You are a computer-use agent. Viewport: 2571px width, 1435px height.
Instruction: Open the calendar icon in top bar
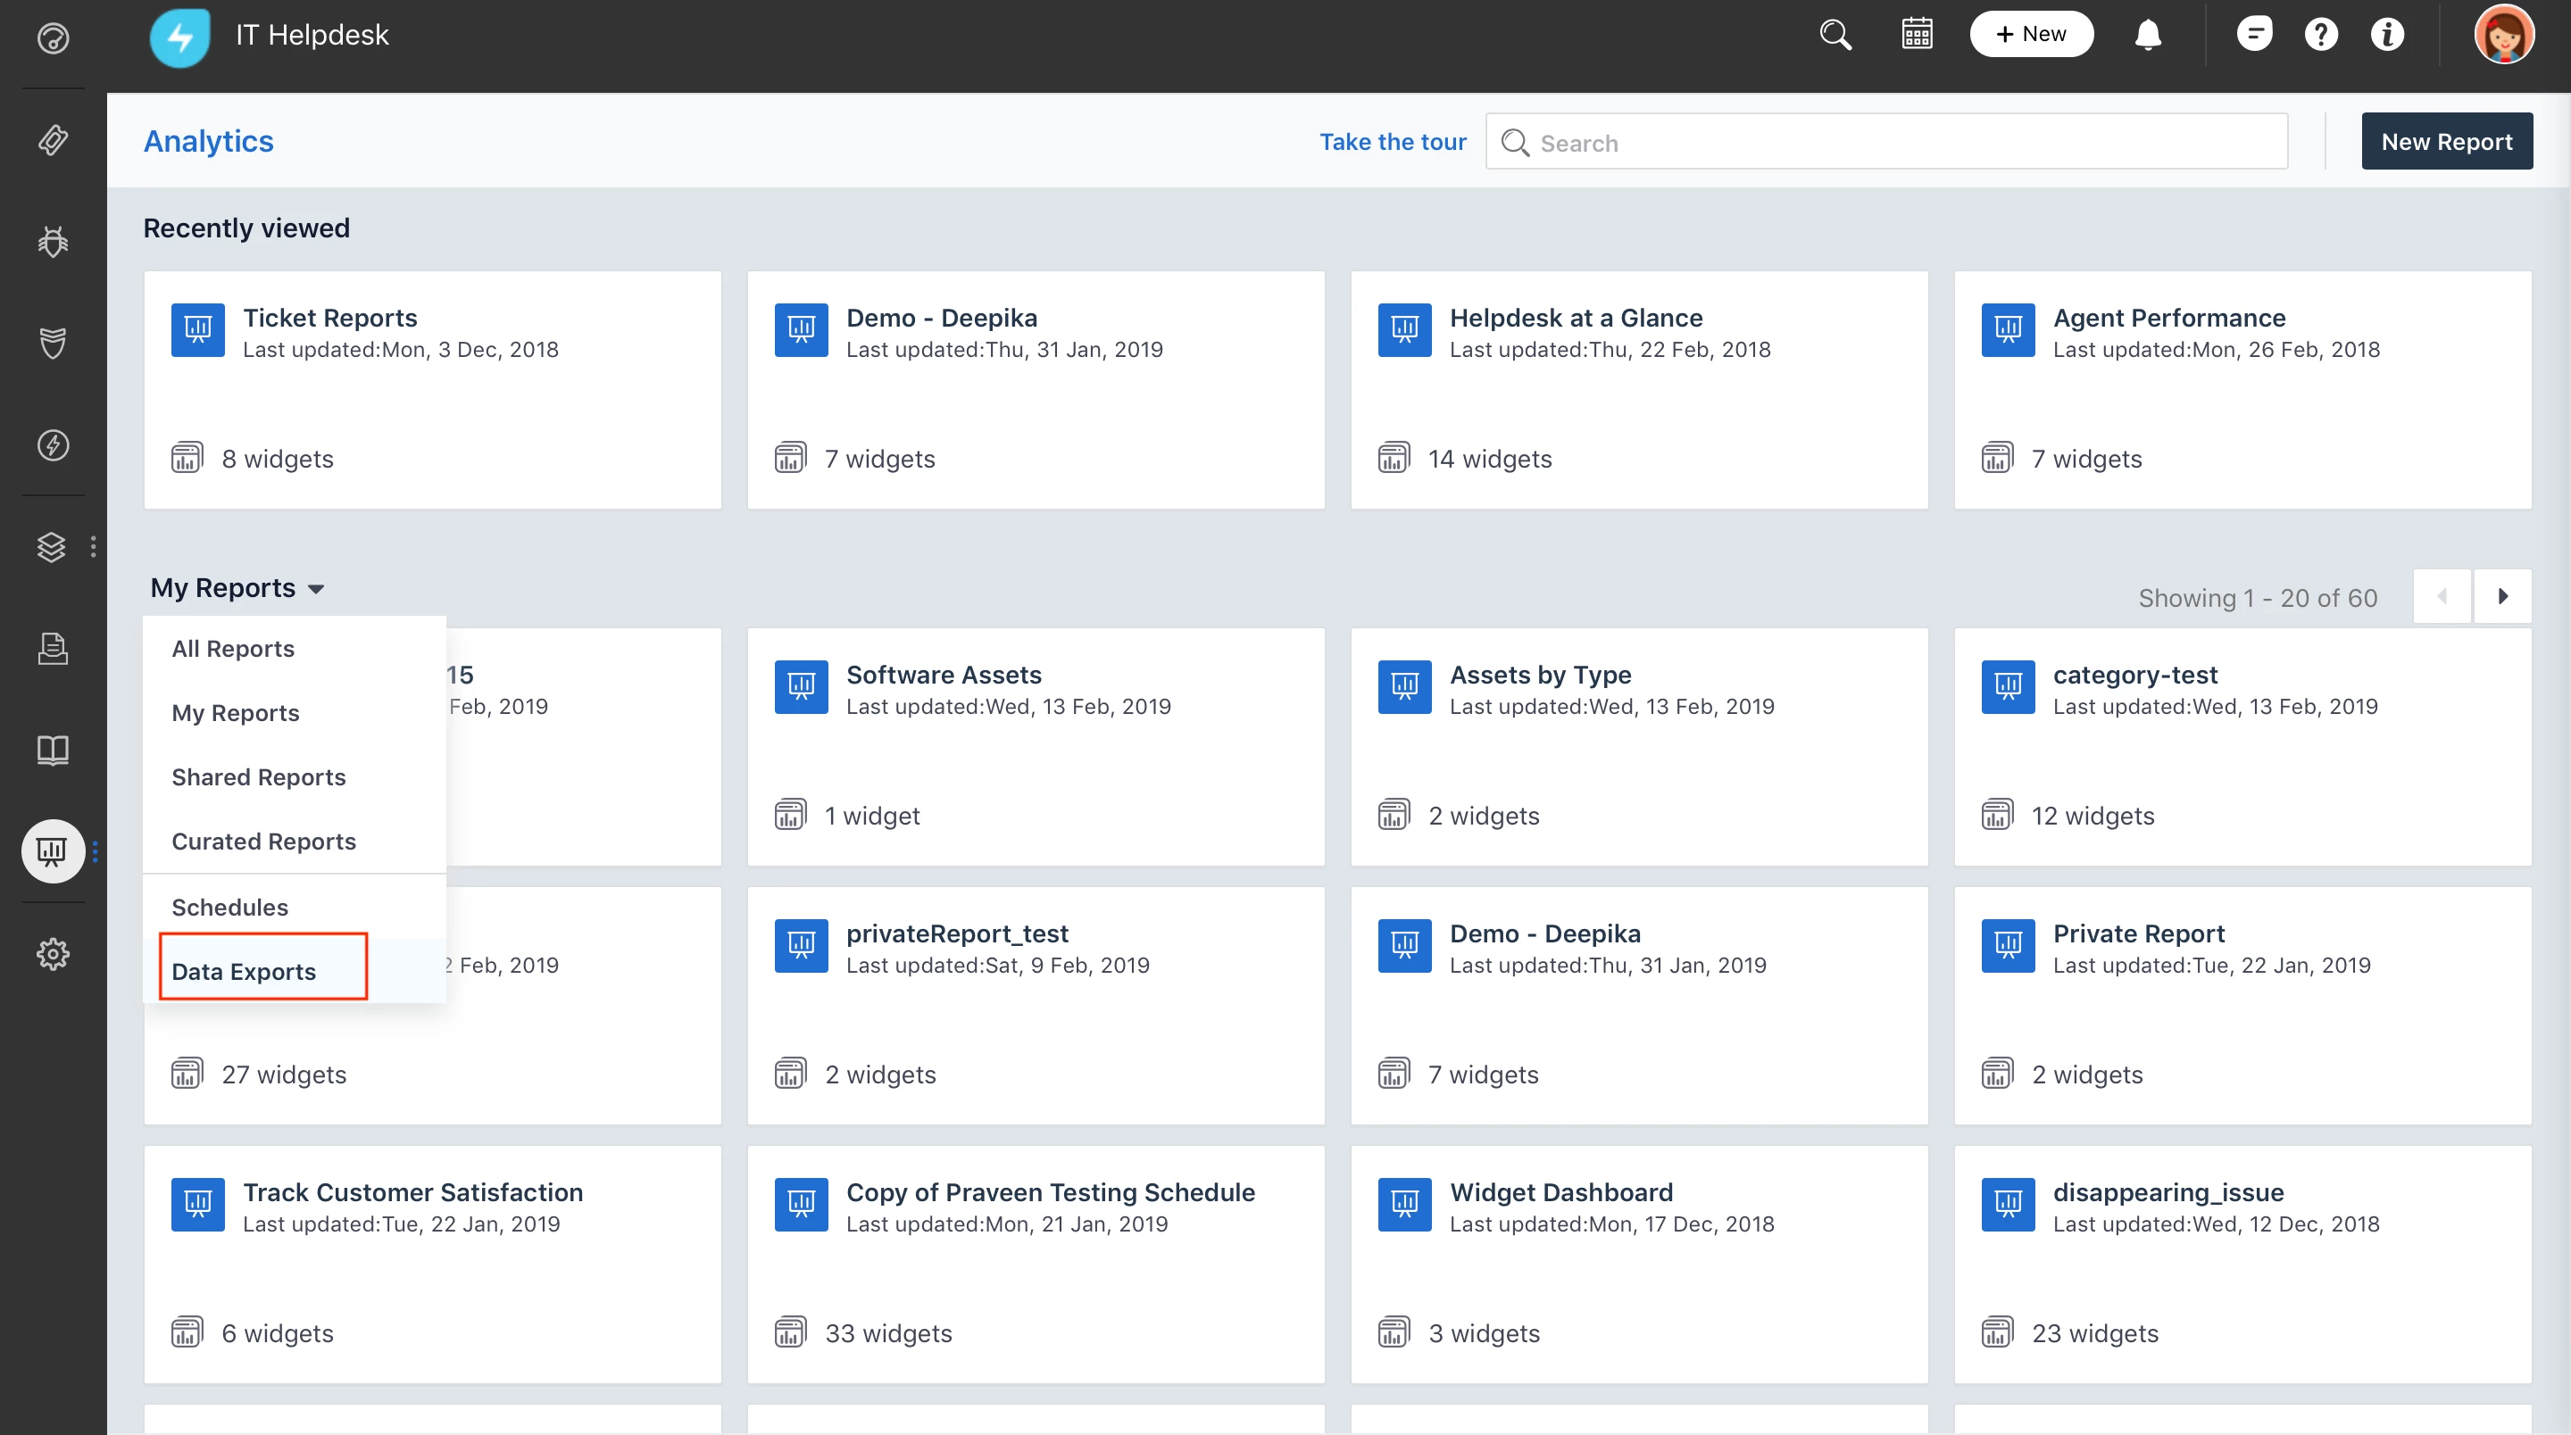click(x=1917, y=35)
